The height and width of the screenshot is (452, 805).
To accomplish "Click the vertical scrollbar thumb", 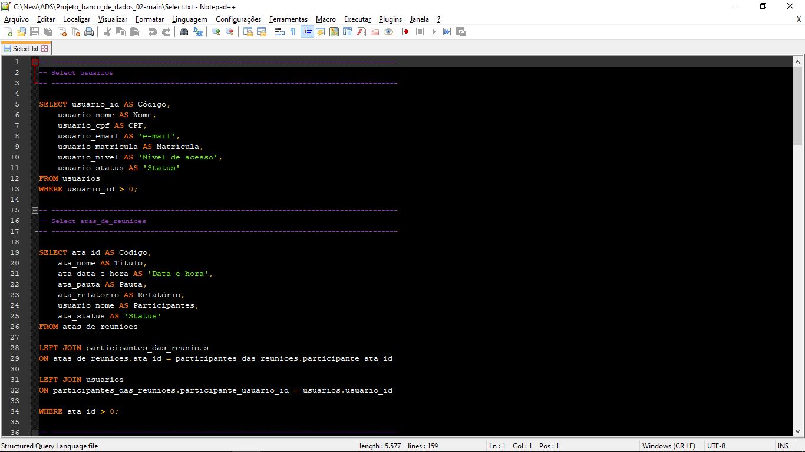I will [798, 106].
